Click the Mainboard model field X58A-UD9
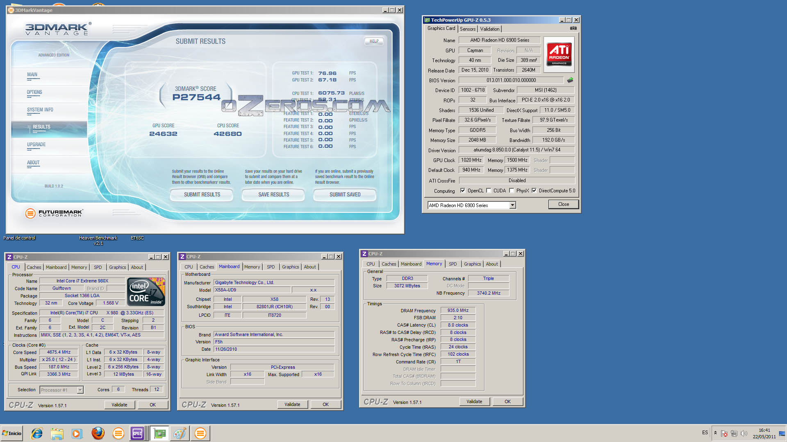Screen dimensions: 787x442 252,290
